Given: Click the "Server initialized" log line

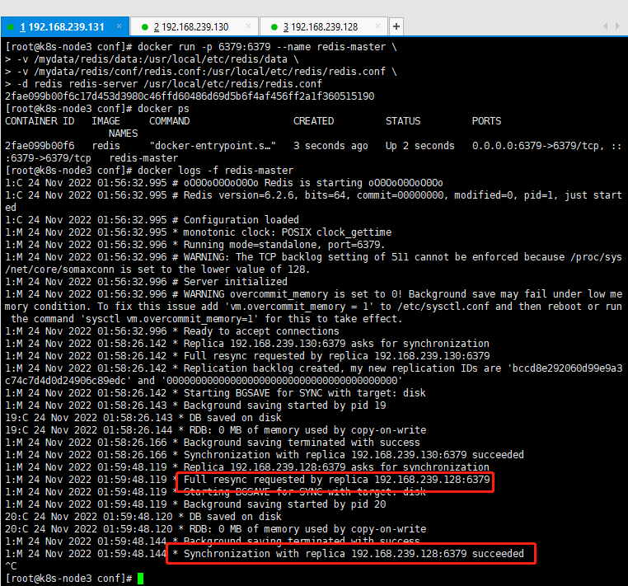Looking at the screenshot, I should click(x=236, y=282).
